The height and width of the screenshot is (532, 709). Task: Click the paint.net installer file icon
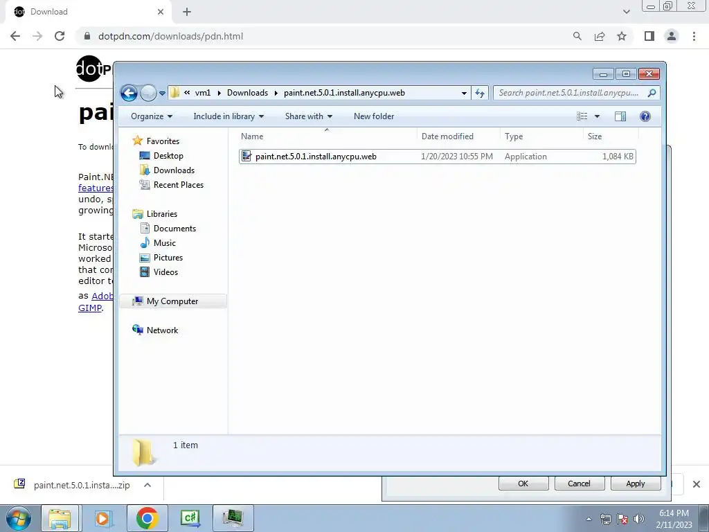coord(246,157)
